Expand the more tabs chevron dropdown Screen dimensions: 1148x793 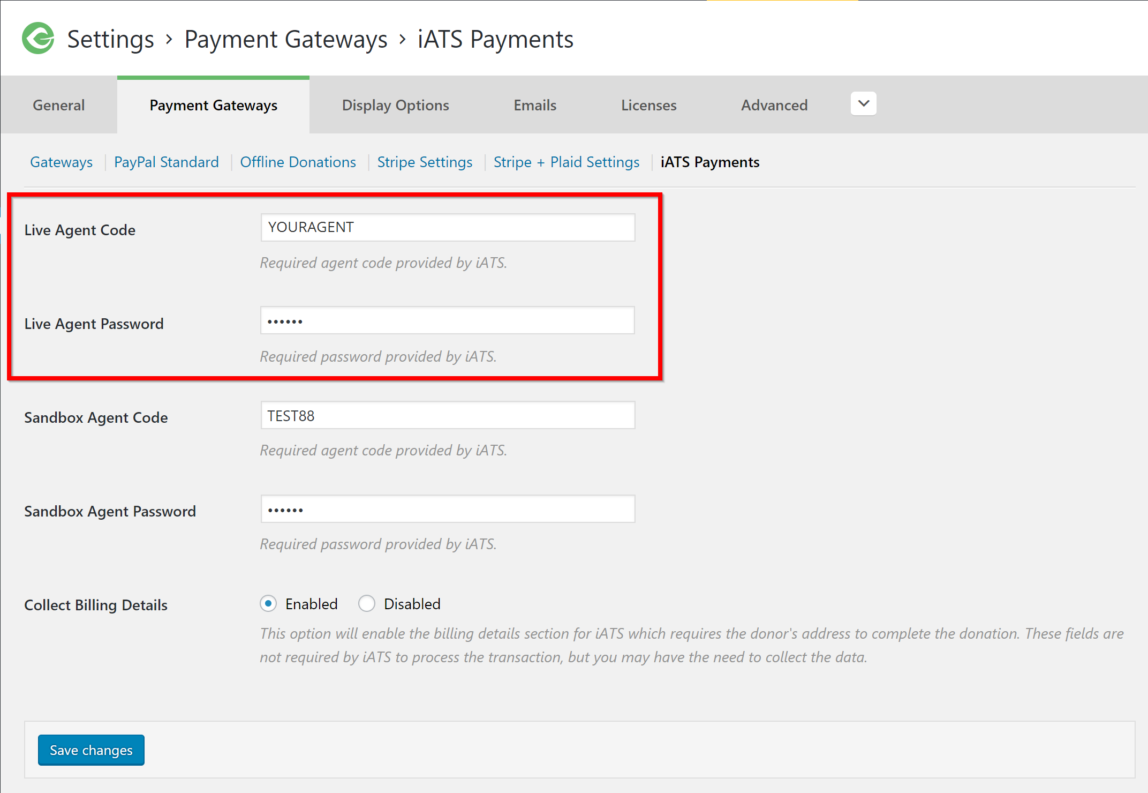[x=863, y=103]
